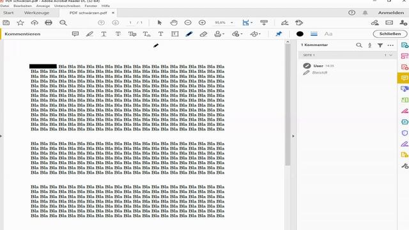Select the Eraser tool
The width and height of the screenshot is (409, 230).
click(203, 34)
